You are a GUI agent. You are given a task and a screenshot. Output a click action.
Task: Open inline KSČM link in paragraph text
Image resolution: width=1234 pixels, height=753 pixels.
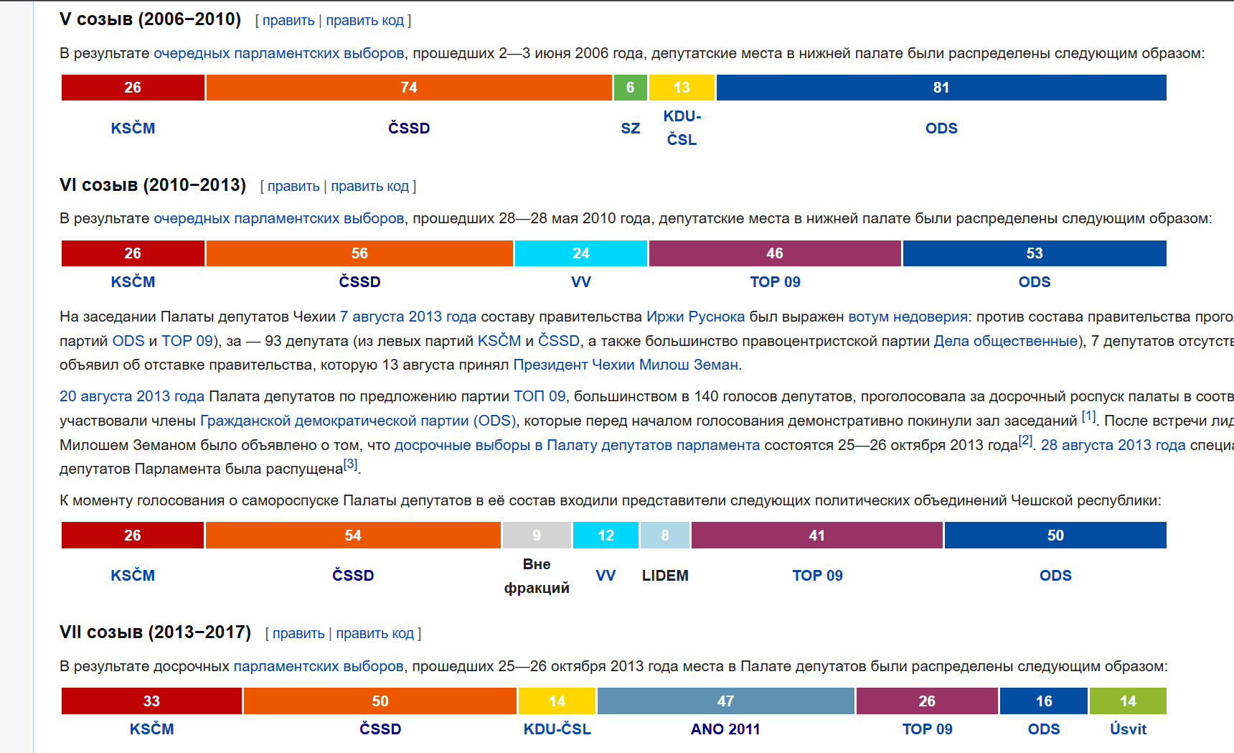(x=499, y=341)
